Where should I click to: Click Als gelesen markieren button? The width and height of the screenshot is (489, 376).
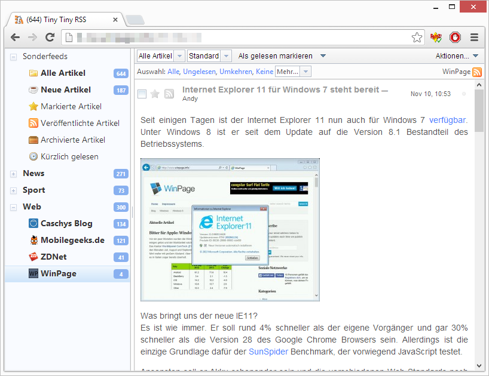click(x=276, y=56)
